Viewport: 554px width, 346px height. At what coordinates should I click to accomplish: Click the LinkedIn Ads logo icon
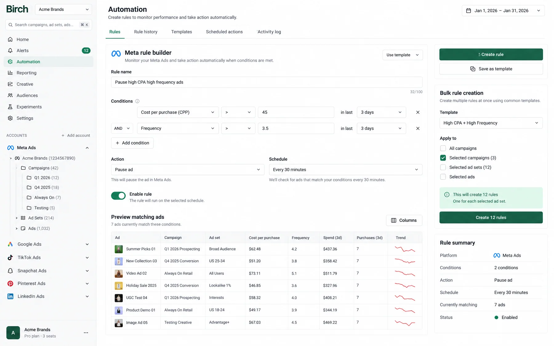tap(10, 296)
